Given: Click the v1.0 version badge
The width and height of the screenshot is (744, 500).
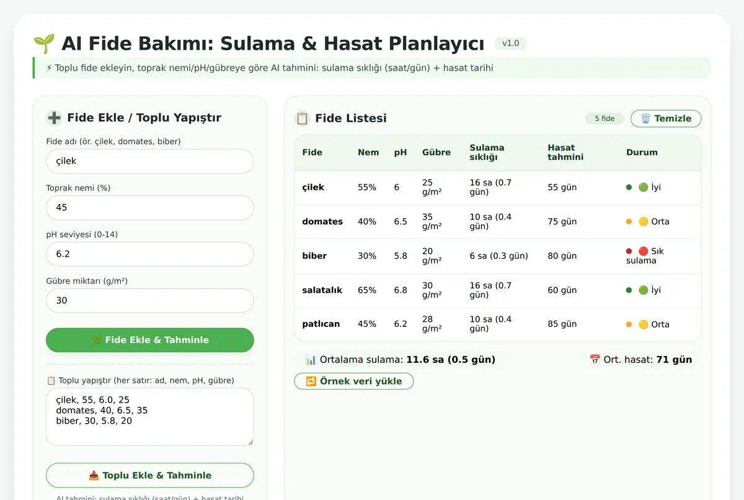Looking at the screenshot, I should pyautogui.click(x=511, y=43).
